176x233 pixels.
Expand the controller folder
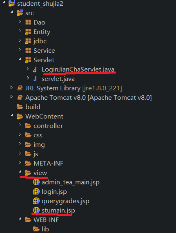(x=20, y=125)
